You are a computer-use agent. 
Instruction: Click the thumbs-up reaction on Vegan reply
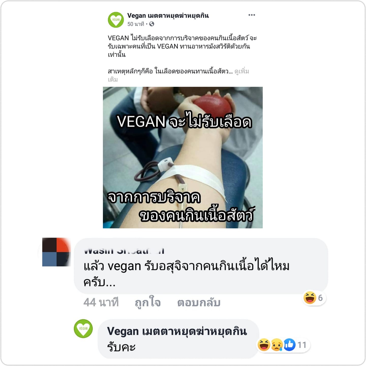click(x=289, y=345)
